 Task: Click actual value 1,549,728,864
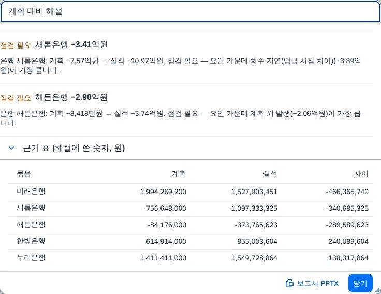pyautogui.click(x=254, y=258)
